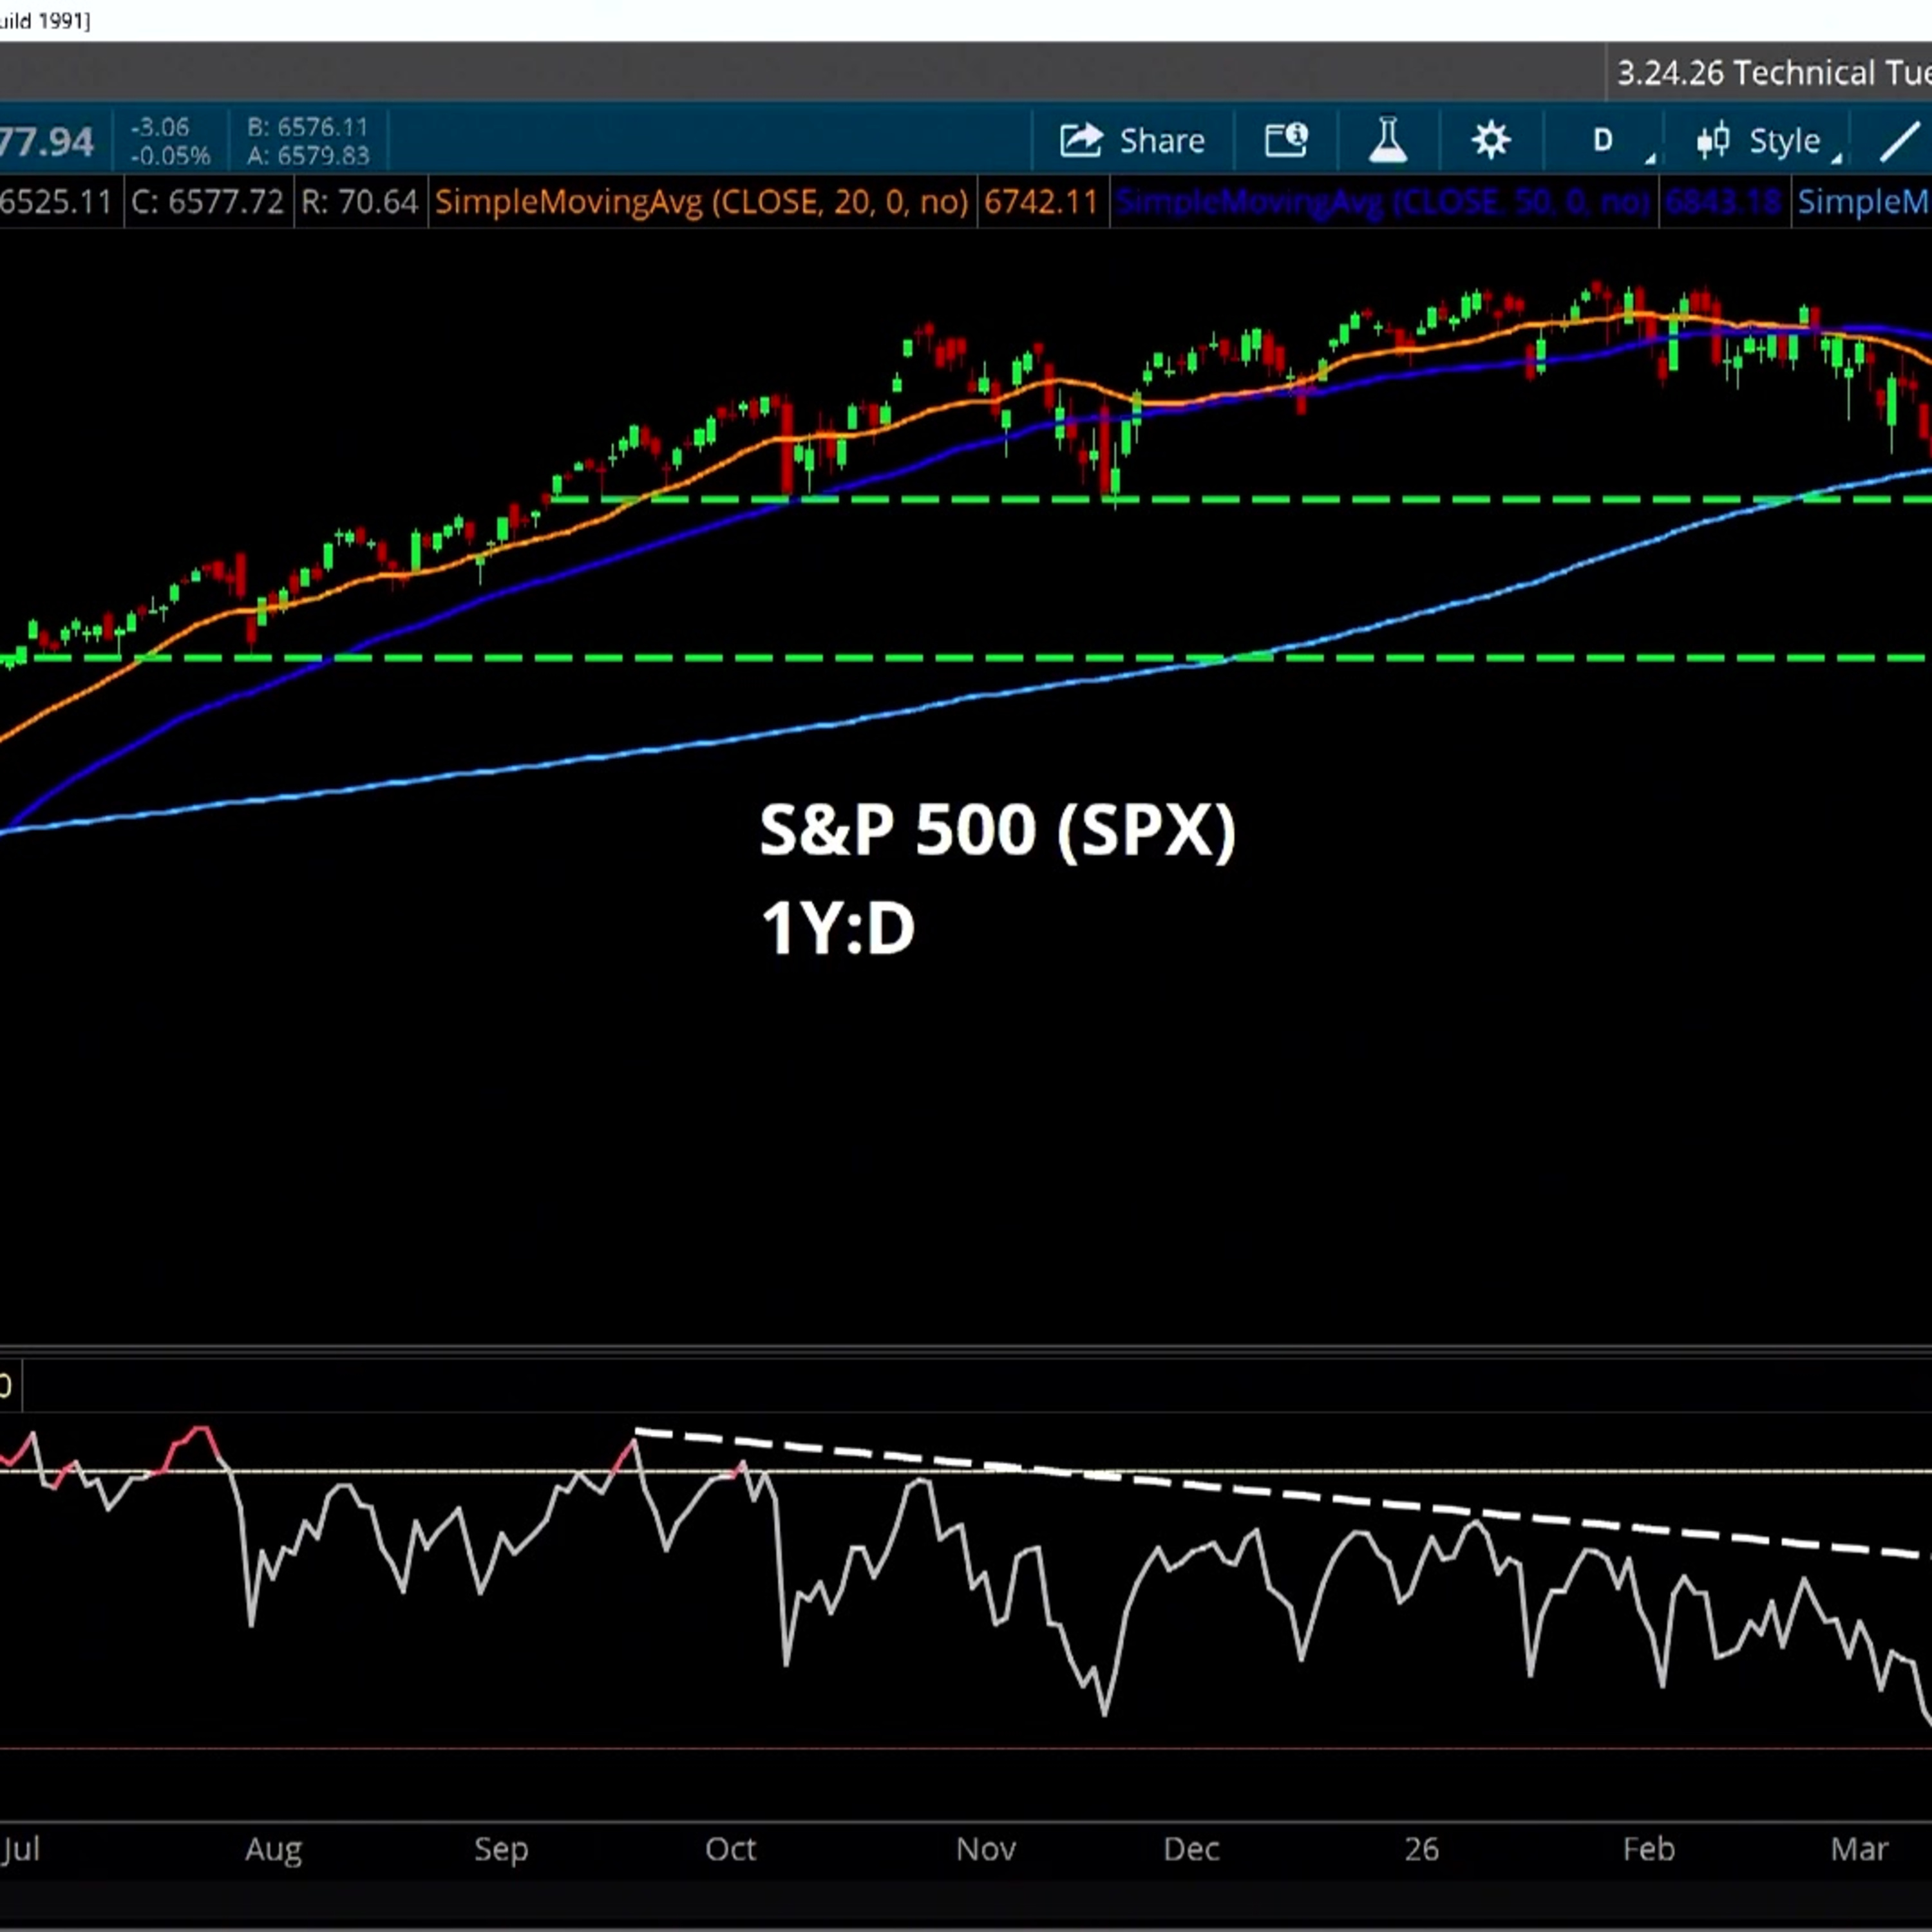The image size is (1932, 1932).
Task: Click the Mar label on time axis
Action: 1859,1849
